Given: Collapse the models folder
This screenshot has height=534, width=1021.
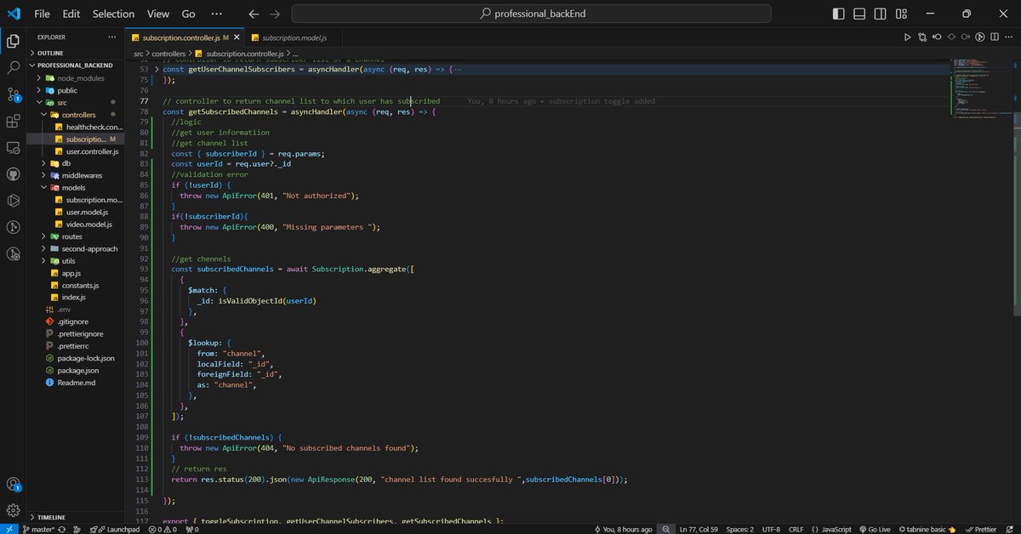Looking at the screenshot, I should tap(75, 188).
